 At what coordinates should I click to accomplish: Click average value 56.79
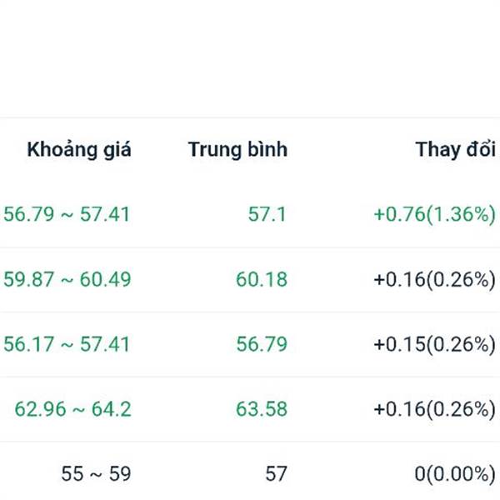pos(262,344)
